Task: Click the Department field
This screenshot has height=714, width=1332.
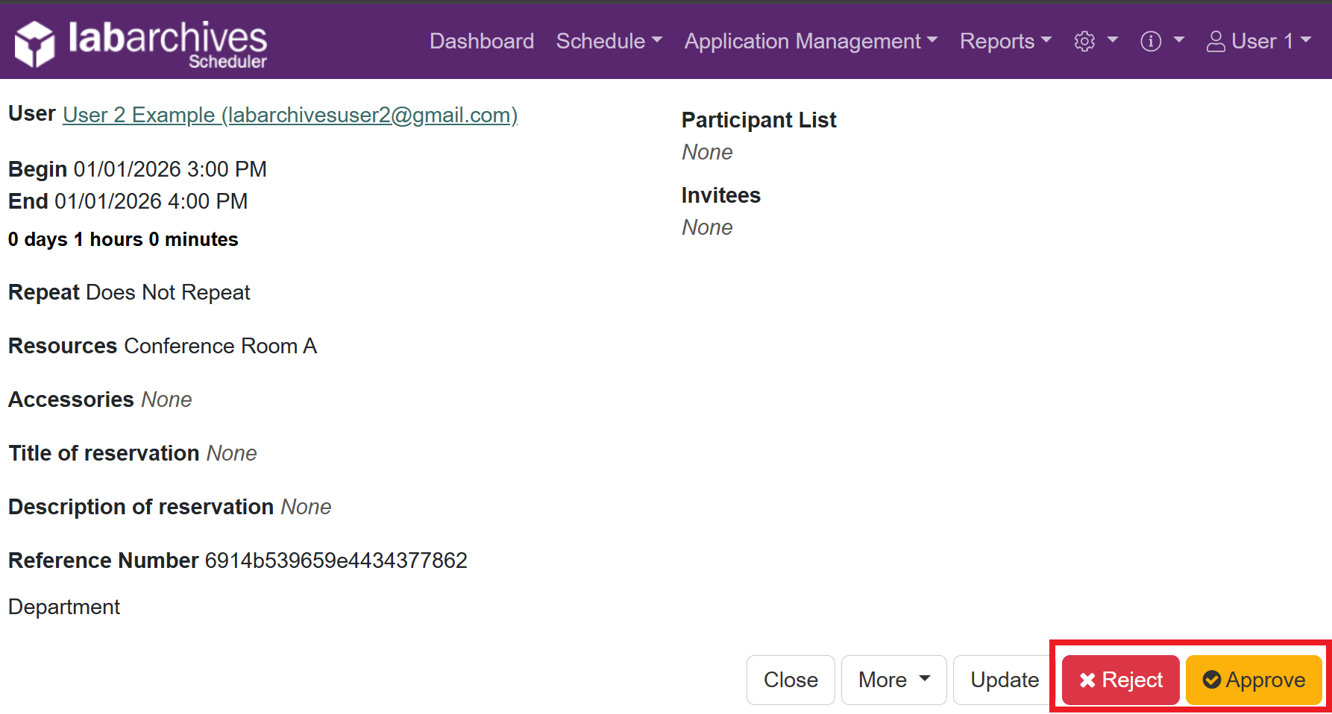Action: [x=63, y=606]
